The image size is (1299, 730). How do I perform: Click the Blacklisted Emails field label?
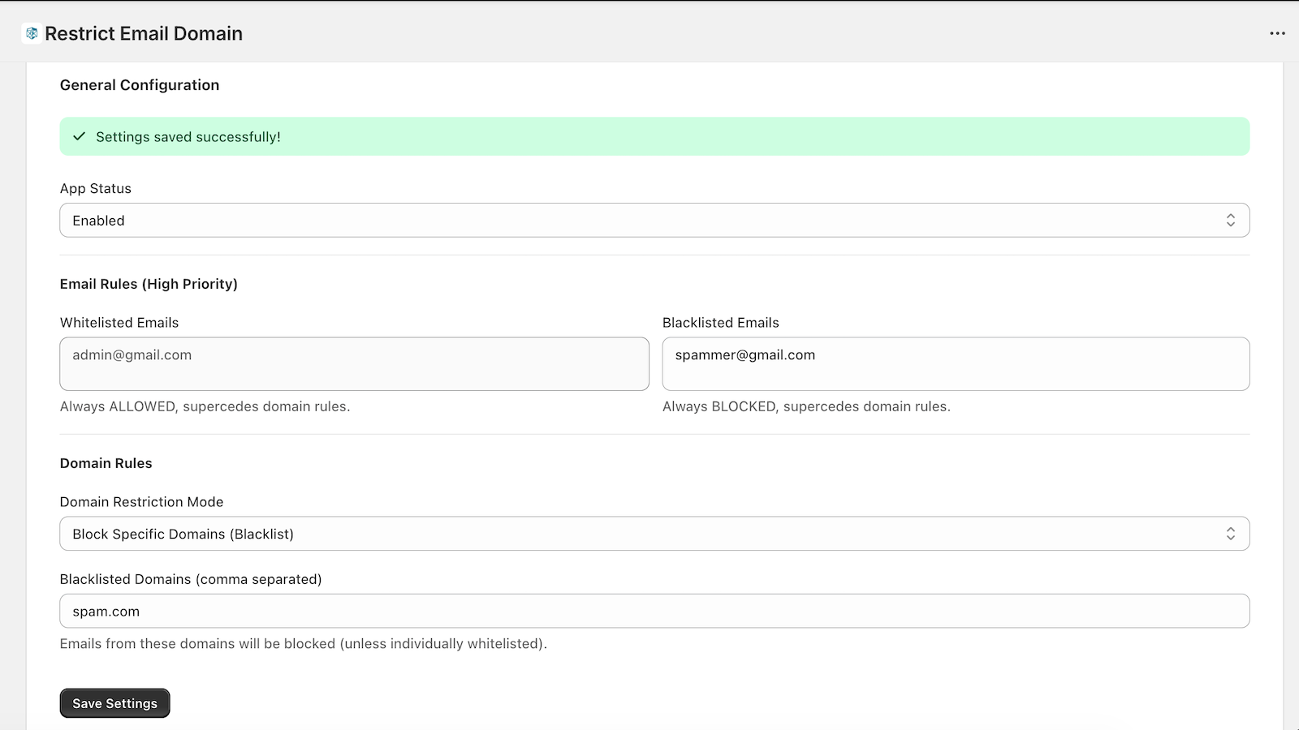(721, 323)
